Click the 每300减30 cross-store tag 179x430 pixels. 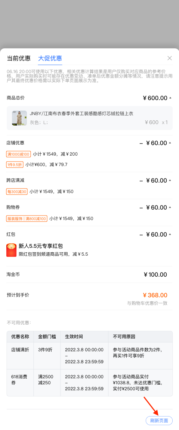click(x=17, y=192)
